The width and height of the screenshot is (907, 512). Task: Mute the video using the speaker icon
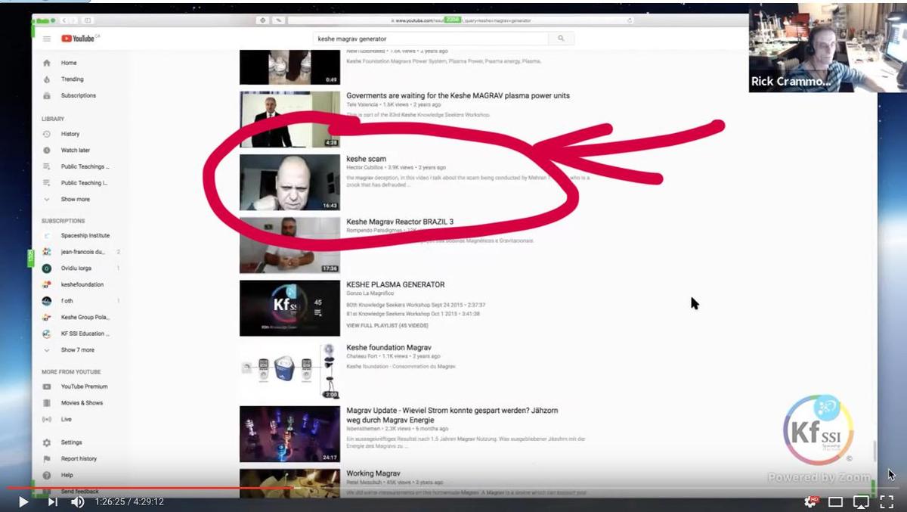click(77, 501)
